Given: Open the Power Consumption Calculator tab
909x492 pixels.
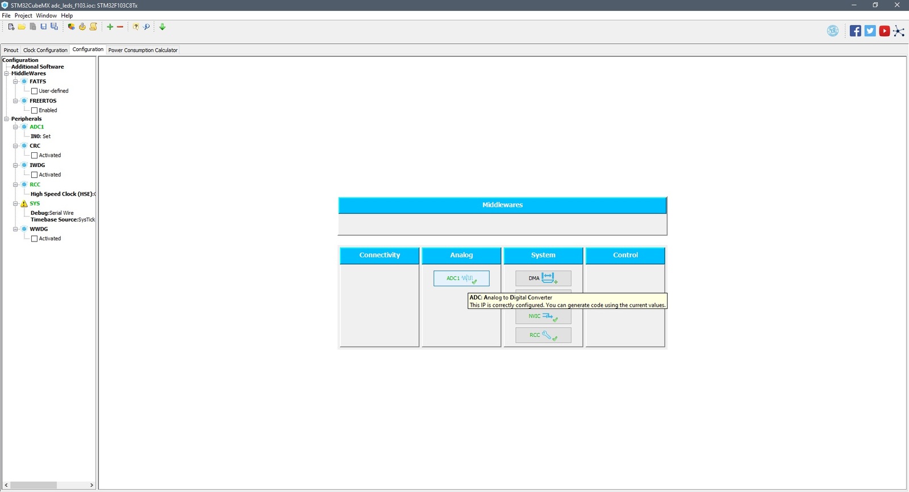Looking at the screenshot, I should [x=143, y=50].
